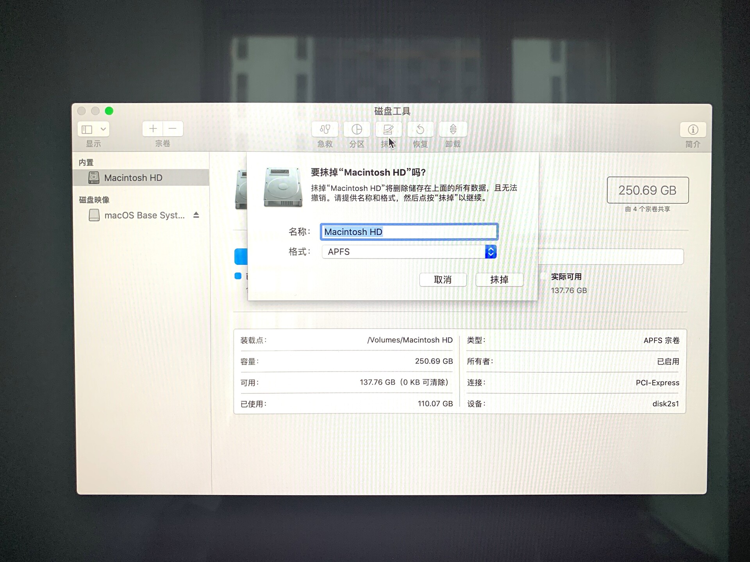
Task: Add a volume with the 宗卷 plus icon
Action: (153, 129)
